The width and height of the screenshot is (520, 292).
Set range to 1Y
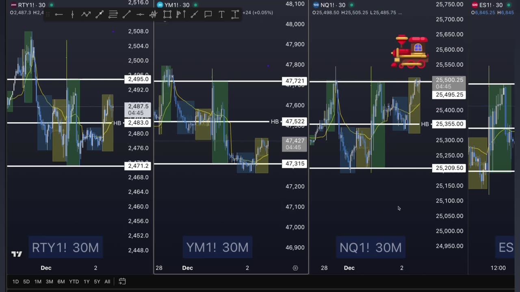coord(87,281)
